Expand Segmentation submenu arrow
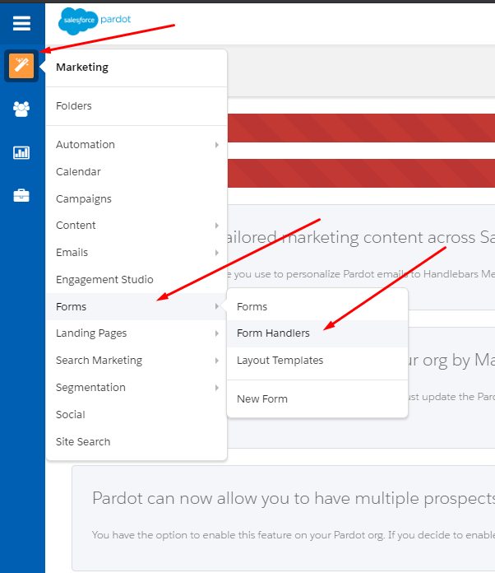The image size is (495, 573). coord(217,388)
